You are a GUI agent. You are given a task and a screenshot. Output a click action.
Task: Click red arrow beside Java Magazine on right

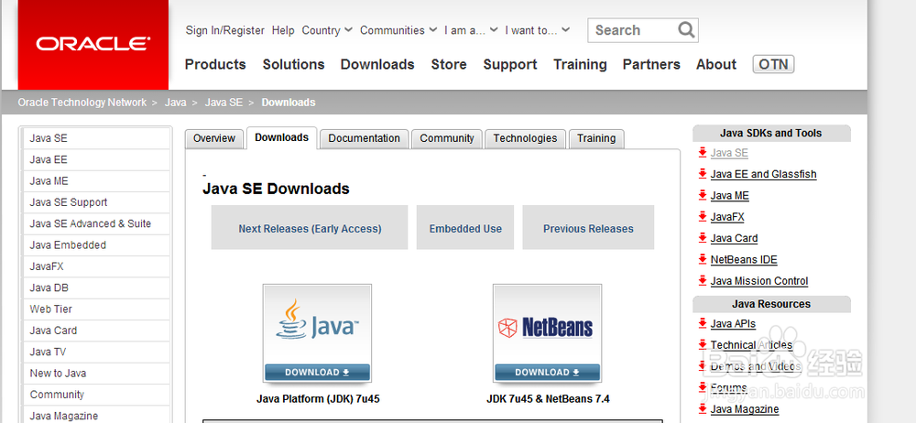[703, 408]
